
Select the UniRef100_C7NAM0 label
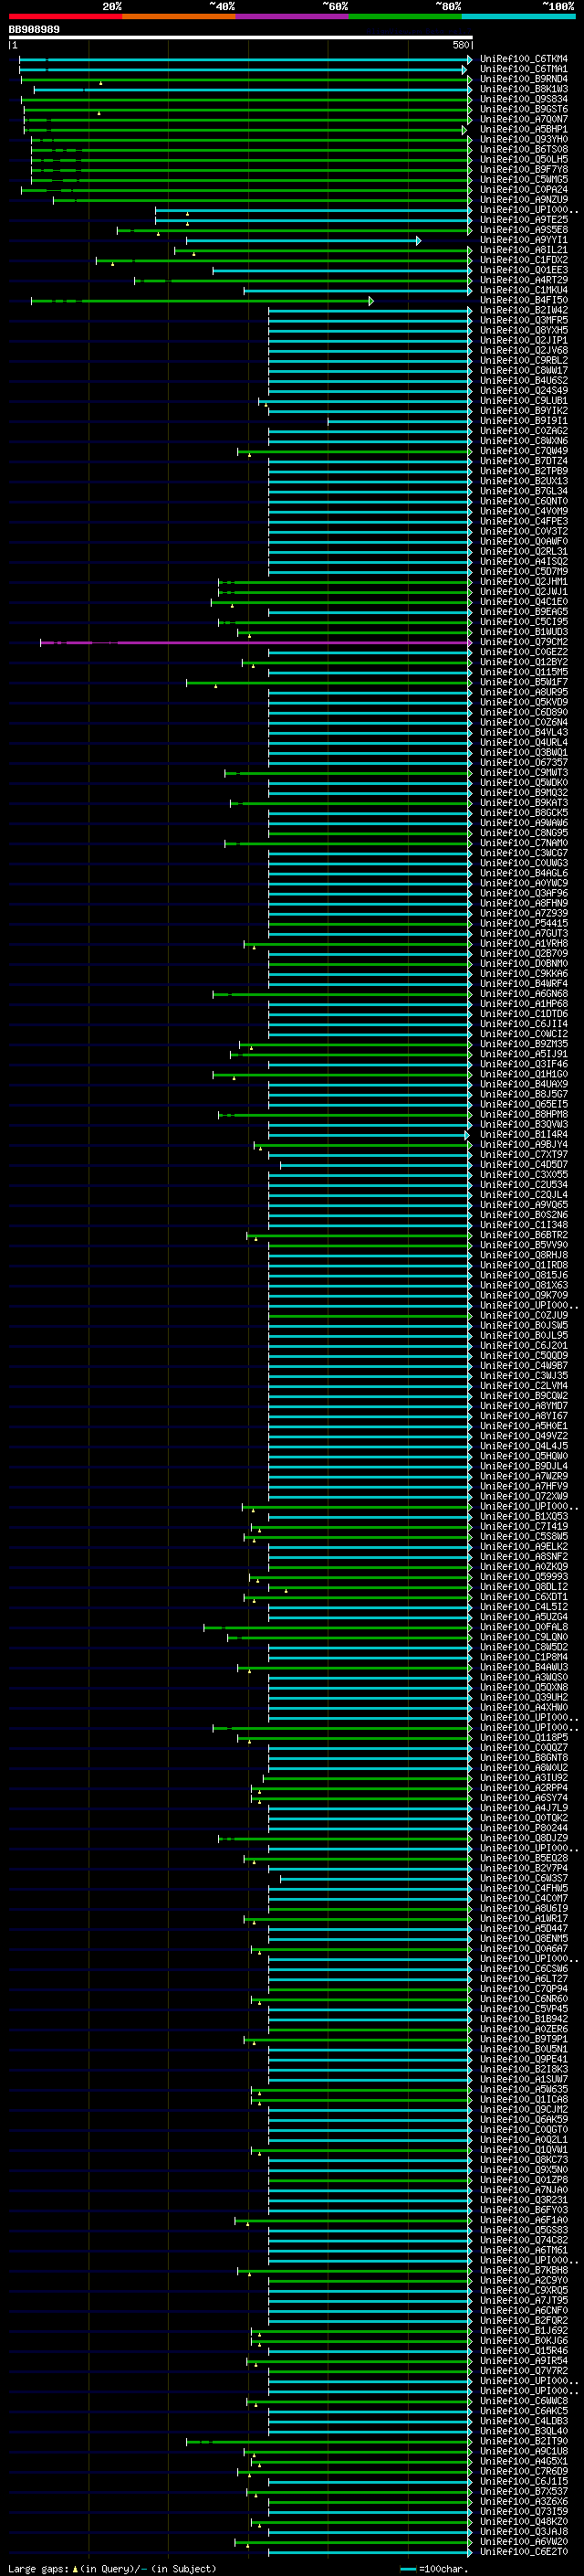pyautogui.click(x=524, y=843)
